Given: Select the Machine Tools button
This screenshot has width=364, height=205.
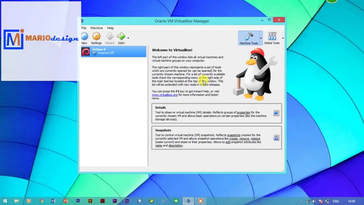Looking at the screenshot, I should pos(249,38).
